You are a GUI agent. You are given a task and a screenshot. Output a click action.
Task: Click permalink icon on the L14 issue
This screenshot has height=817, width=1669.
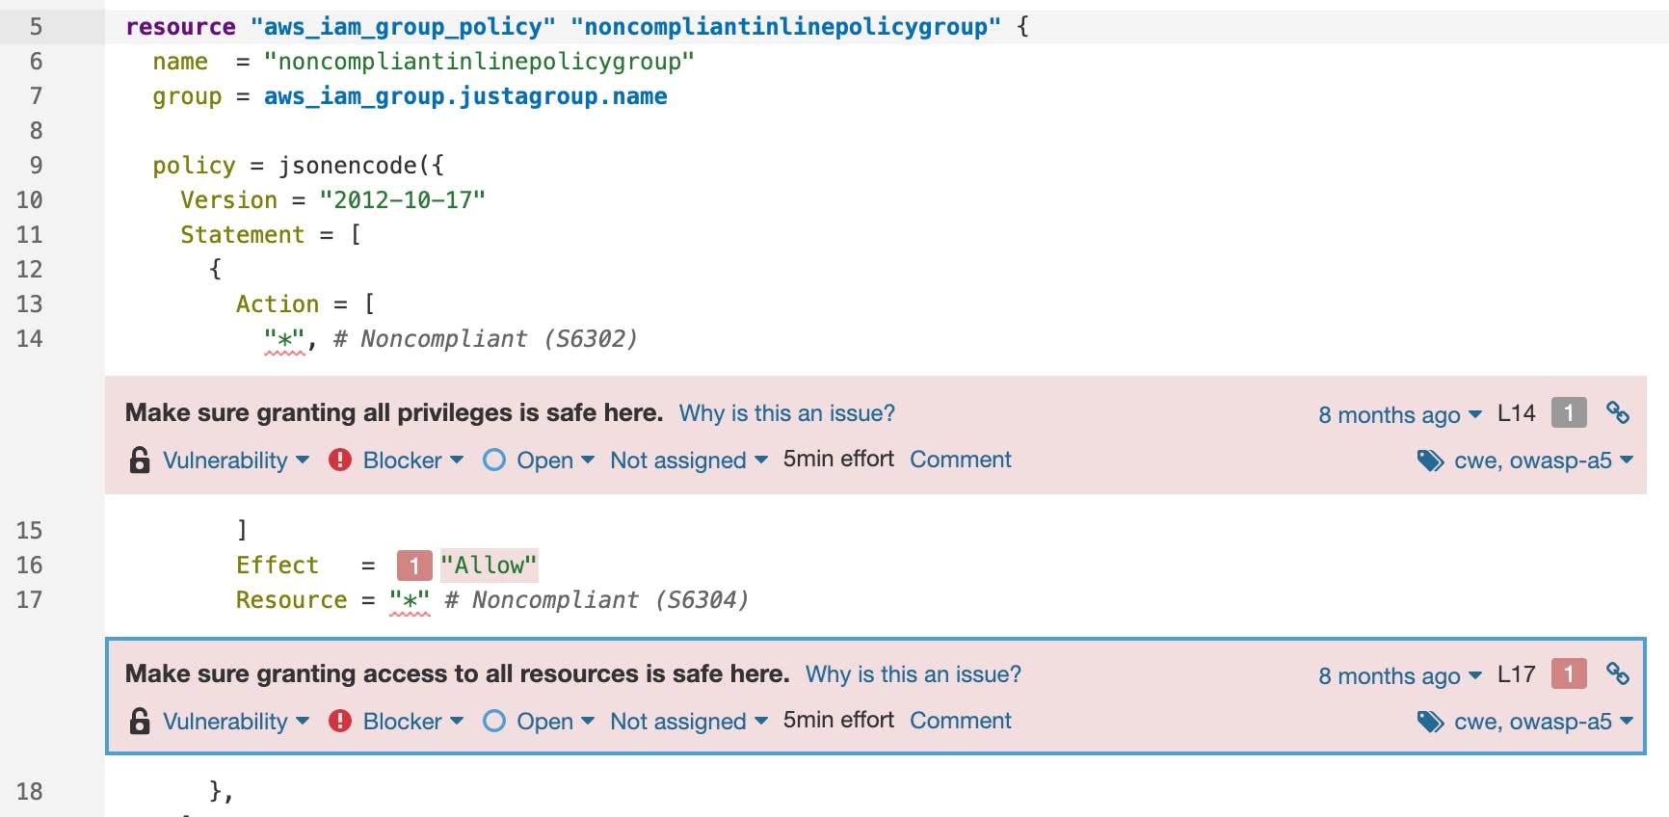click(x=1617, y=413)
